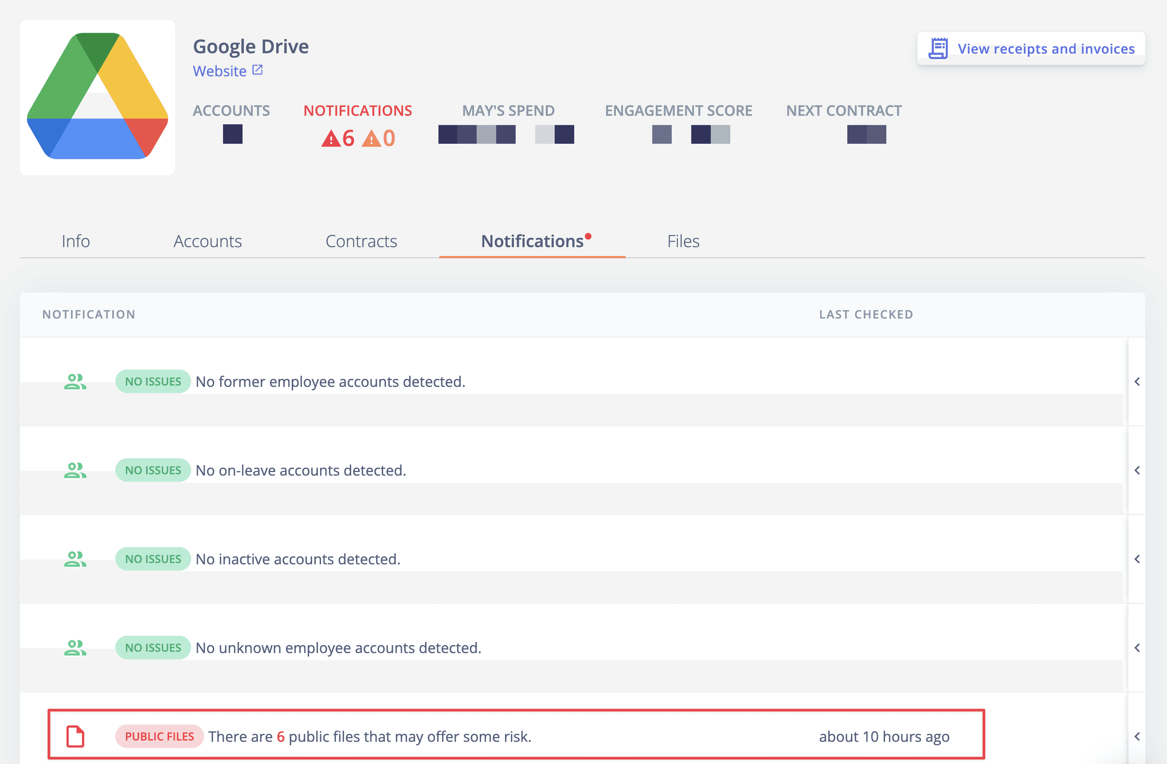This screenshot has height=764, width=1167.
Task: Click the on-leave accounts people icon
Action: (x=75, y=470)
